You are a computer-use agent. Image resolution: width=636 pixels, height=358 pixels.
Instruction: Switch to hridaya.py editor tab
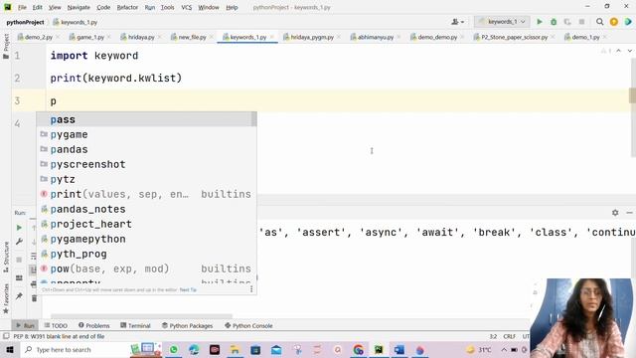(141, 37)
